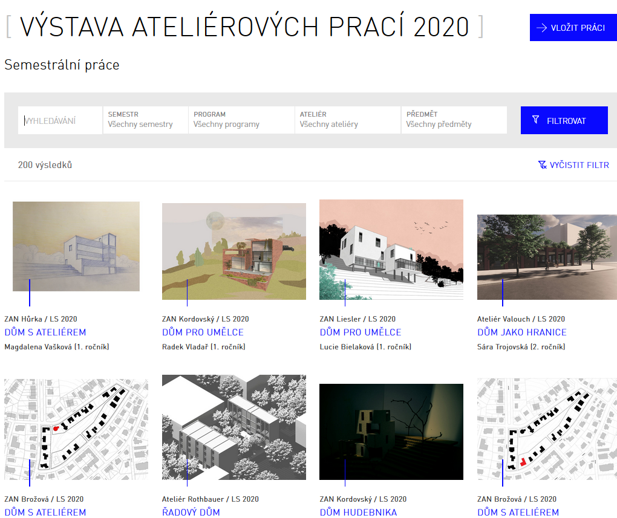Click the 'Semestrální práce' subheading
This screenshot has height=518, width=617.
click(x=62, y=65)
